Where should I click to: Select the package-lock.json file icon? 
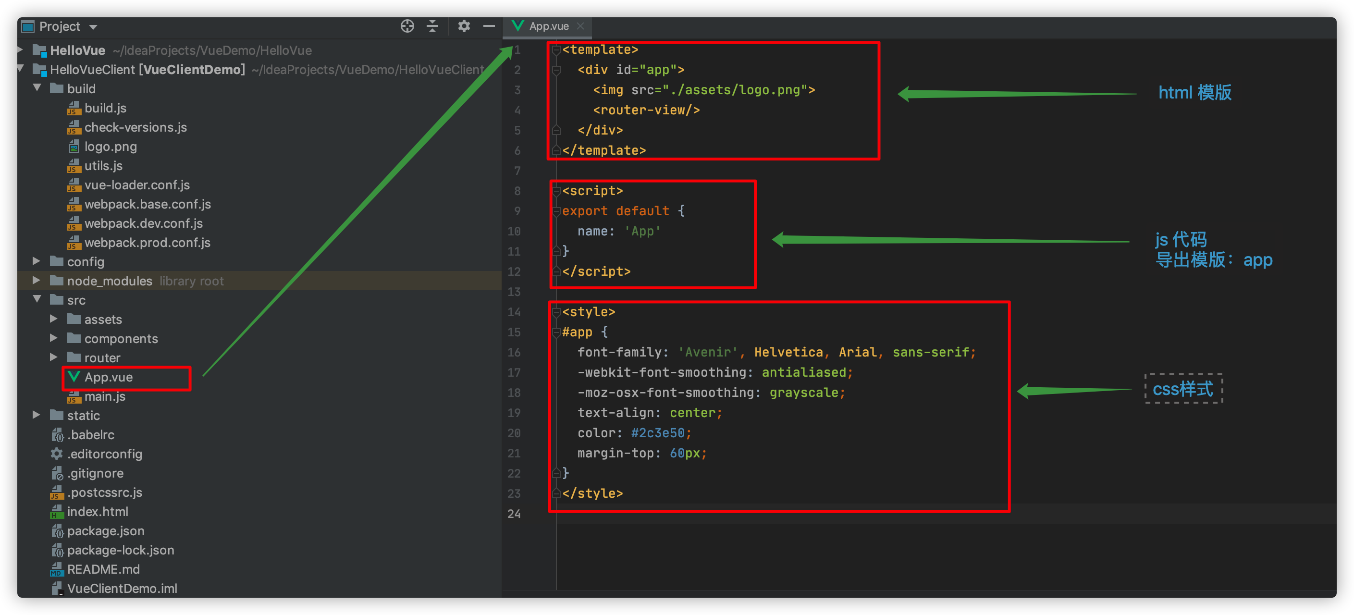(57, 550)
